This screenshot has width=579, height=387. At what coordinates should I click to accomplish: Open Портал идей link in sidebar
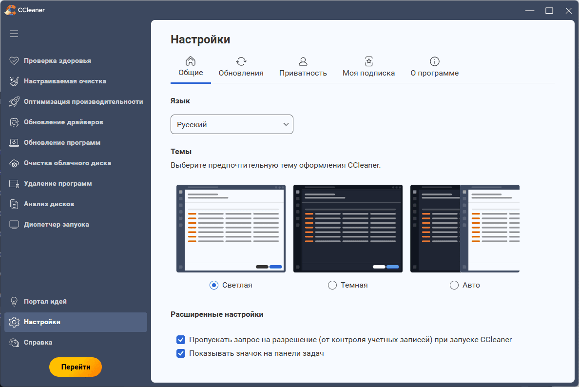click(76, 302)
